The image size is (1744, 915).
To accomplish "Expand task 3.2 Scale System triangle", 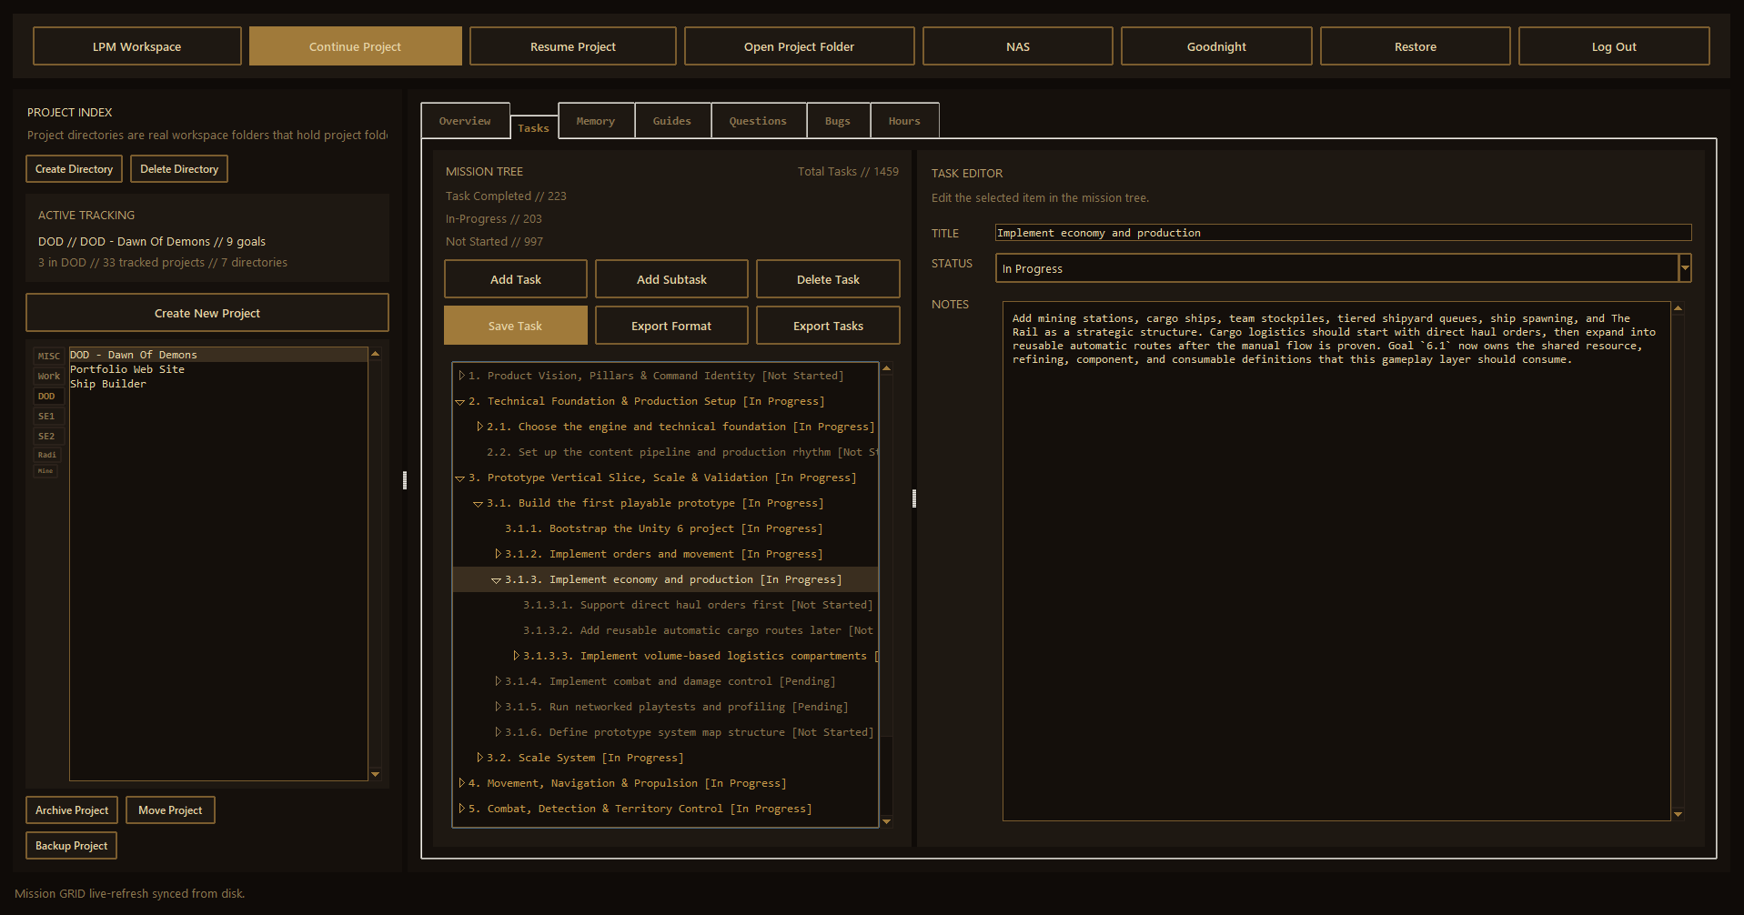I will coord(479,758).
